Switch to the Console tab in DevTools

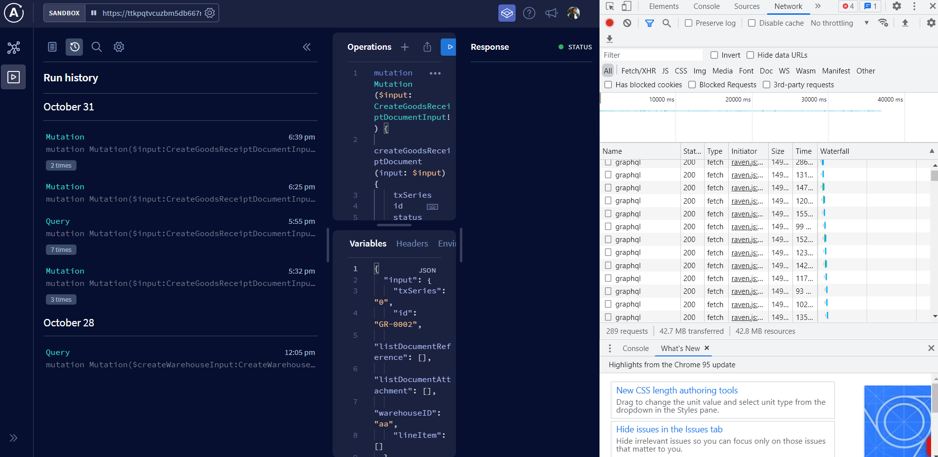tap(706, 6)
